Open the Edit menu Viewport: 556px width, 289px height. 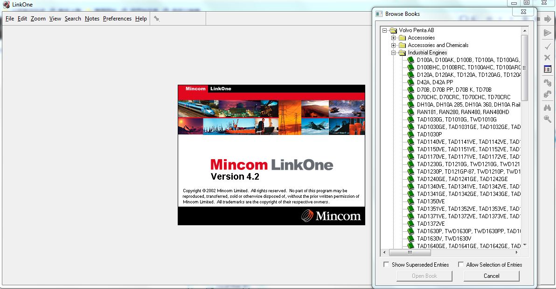pyautogui.click(x=22, y=19)
